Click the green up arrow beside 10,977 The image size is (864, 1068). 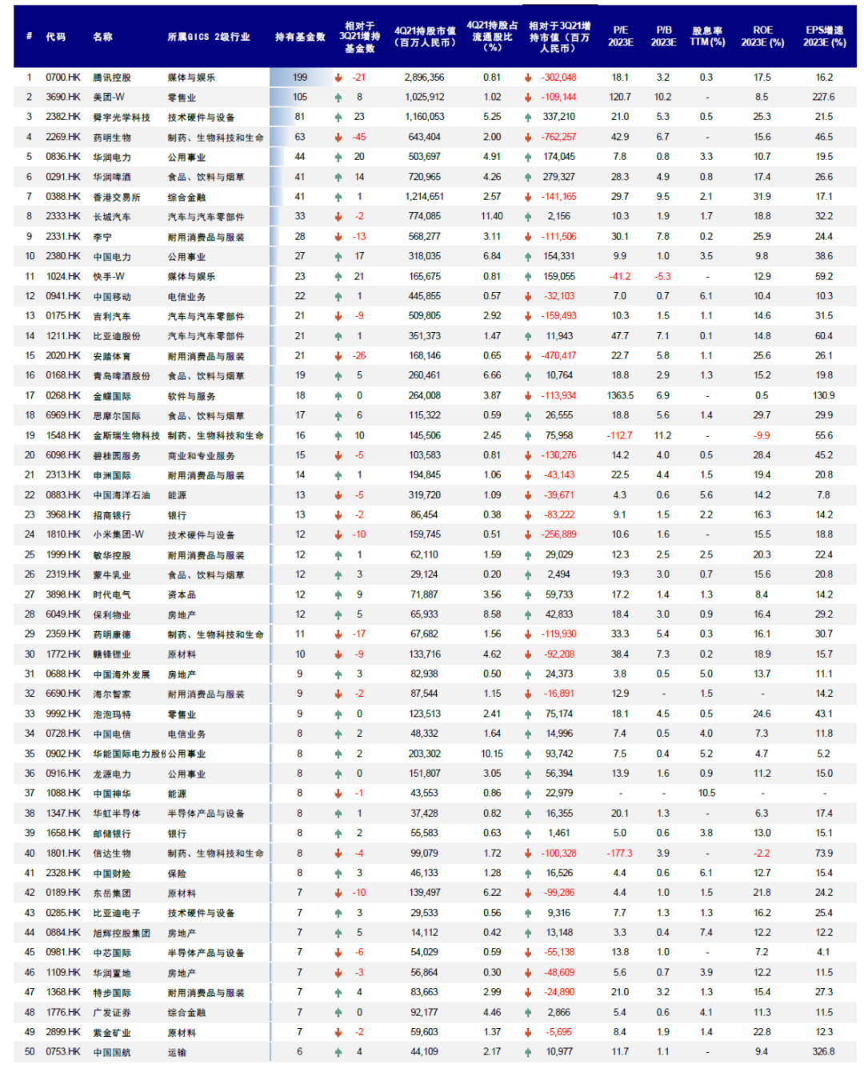pyautogui.click(x=528, y=1052)
